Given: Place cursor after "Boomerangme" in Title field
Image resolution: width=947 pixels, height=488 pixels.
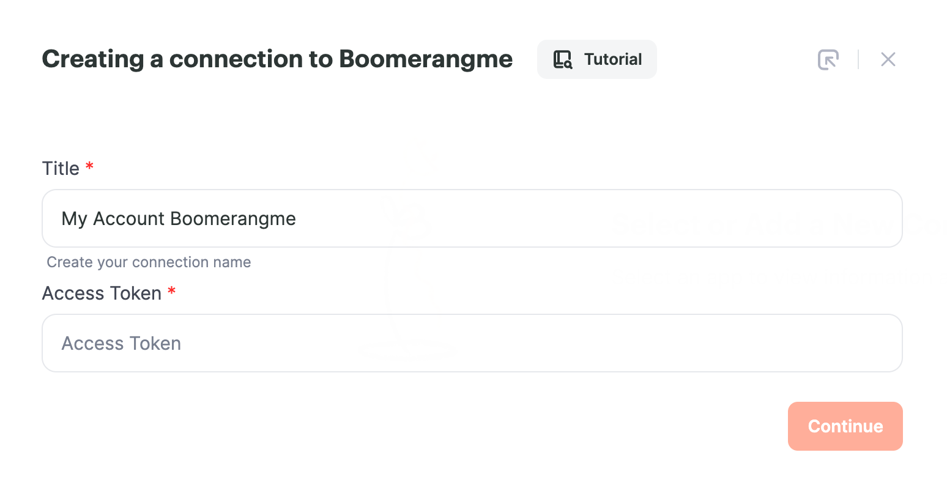Looking at the screenshot, I should pyautogui.click(x=297, y=219).
